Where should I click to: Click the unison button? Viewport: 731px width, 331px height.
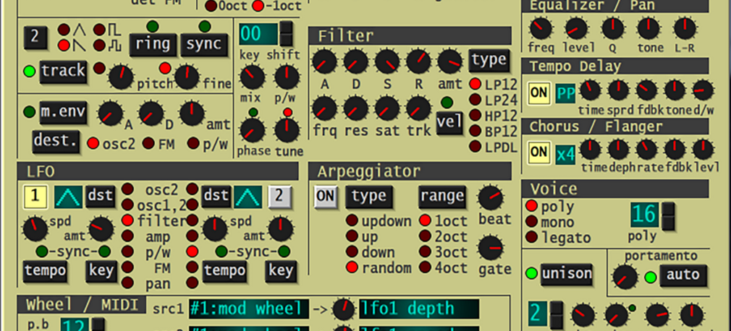coord(567,274)
